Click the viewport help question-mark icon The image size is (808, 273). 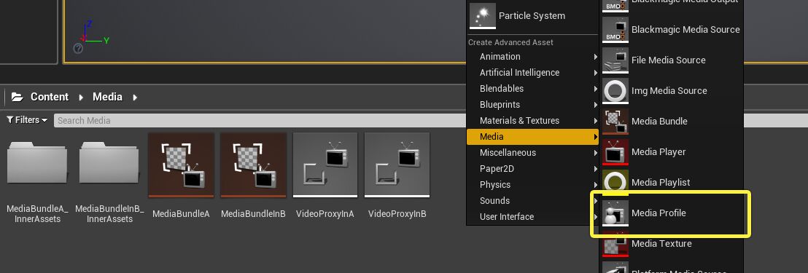pos(78,48)
